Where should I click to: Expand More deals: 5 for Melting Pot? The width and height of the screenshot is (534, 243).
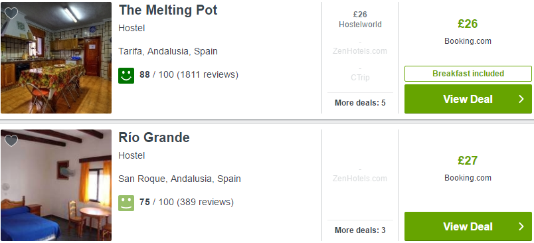[x=360, y=103]
